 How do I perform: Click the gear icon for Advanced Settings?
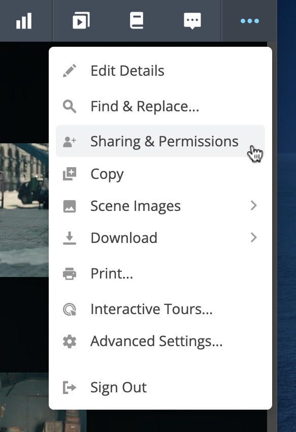70,342
